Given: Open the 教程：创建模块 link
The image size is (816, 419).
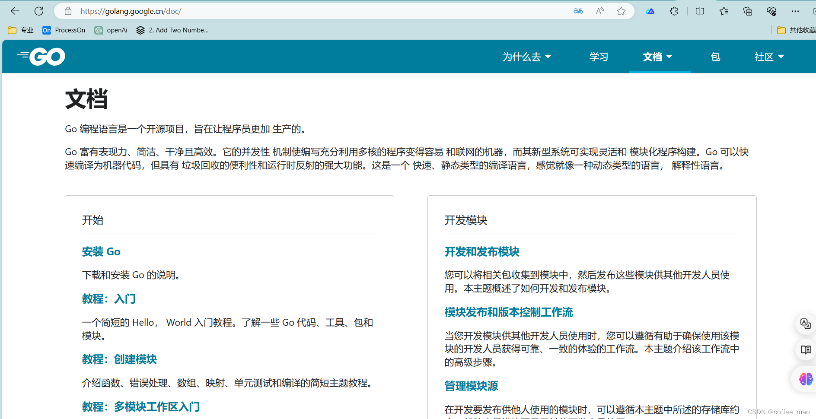Looking at the screenshot, I should coord(120,359).
